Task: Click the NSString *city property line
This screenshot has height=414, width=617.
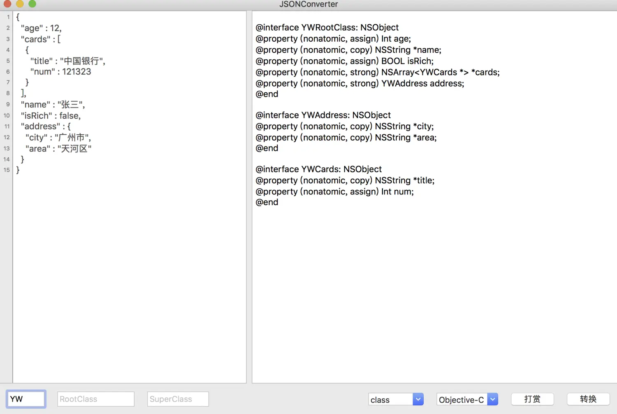Action: [345, 126]
